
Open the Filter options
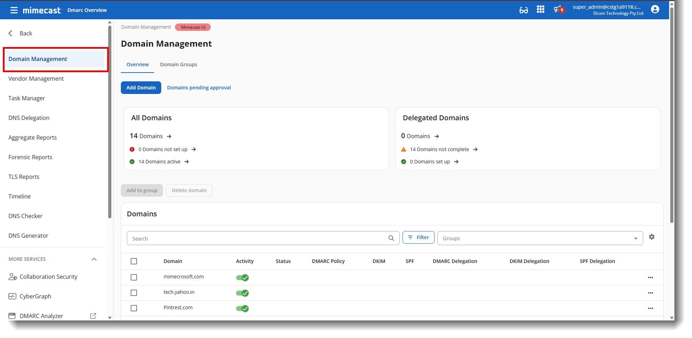(x=418, y=237)
